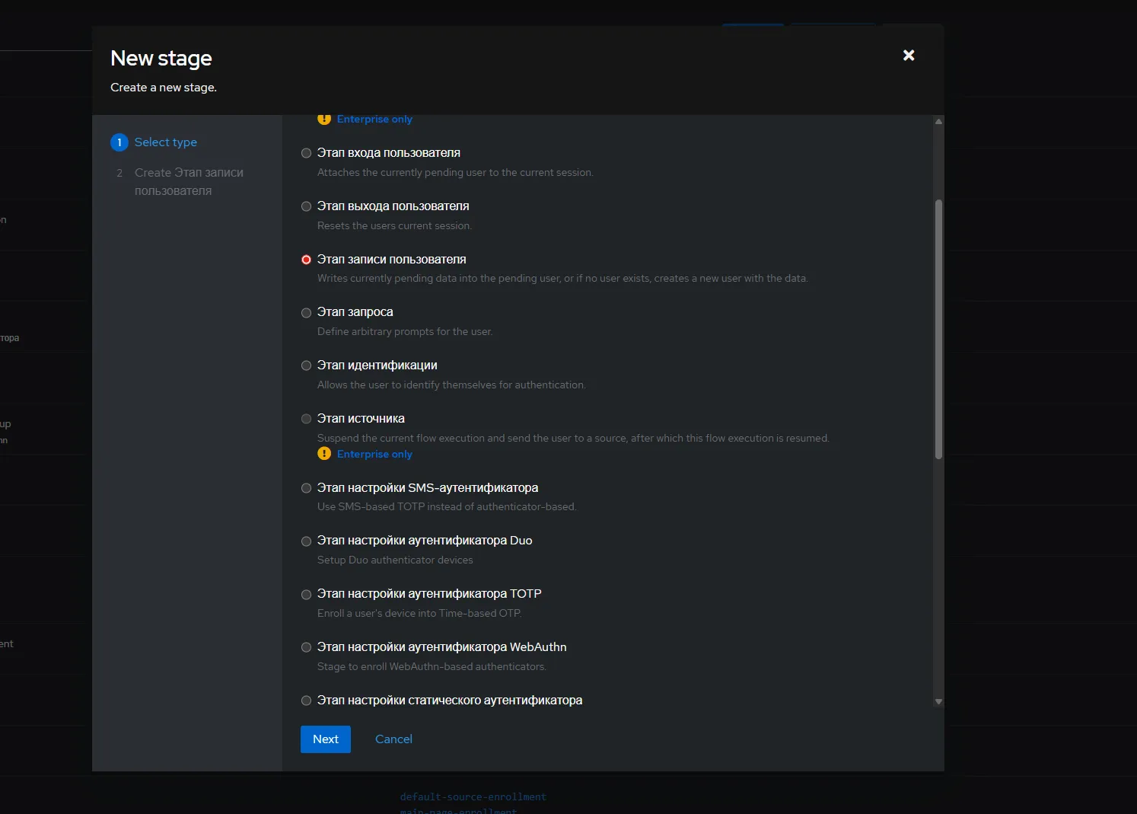Click the scroll up arrow of stage list

pyautogui.click(x=938, y=121)
